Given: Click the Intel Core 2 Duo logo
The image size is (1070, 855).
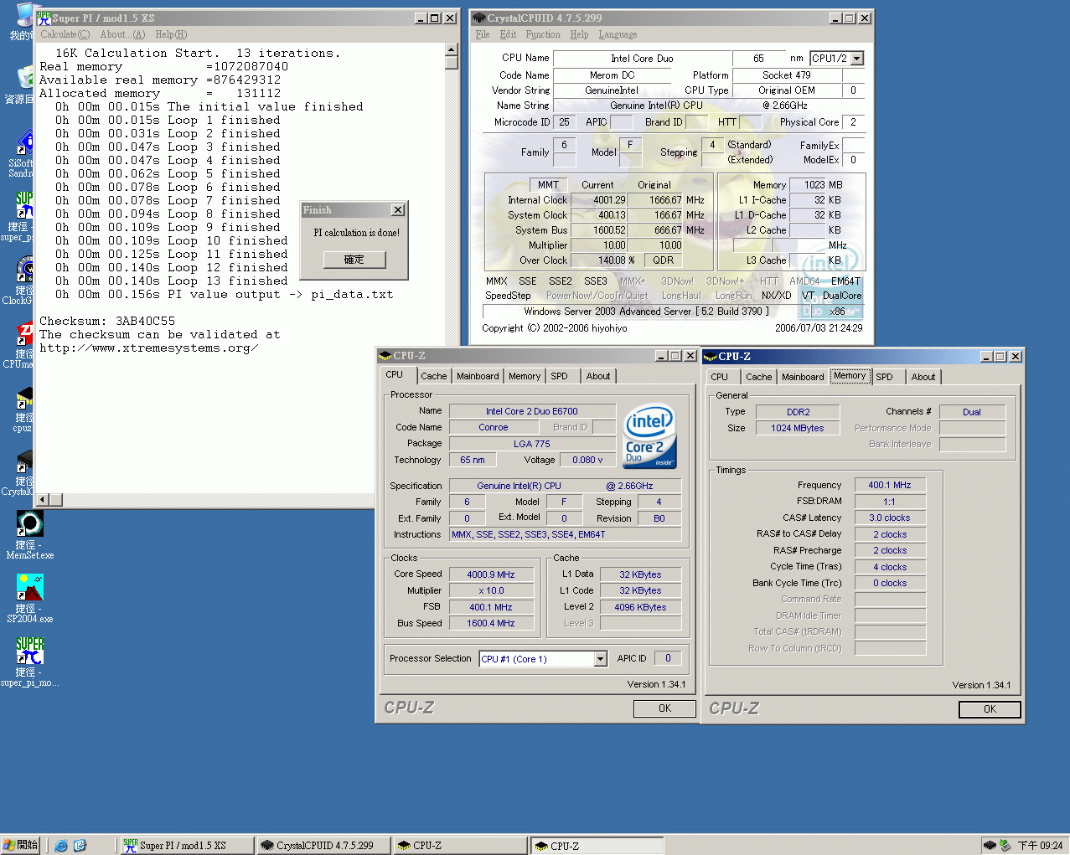Looking at the screenshot, I should (x=649, y=437).
